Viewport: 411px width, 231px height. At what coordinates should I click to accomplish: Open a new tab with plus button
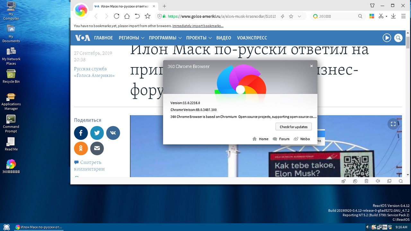click(x=164, y=6)
